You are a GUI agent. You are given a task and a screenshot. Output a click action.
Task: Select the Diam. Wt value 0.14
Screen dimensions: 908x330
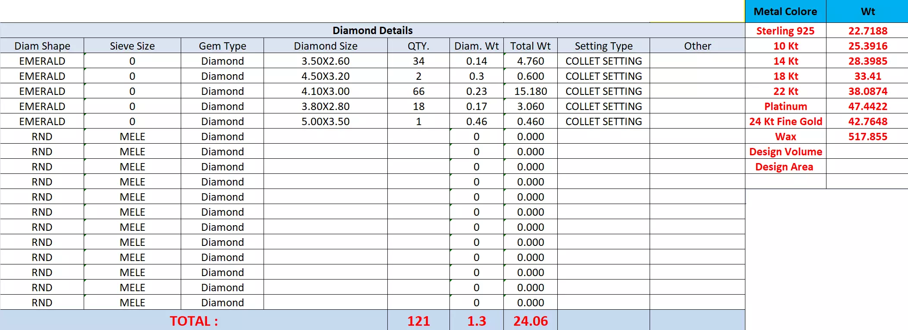tap(477, 61)
